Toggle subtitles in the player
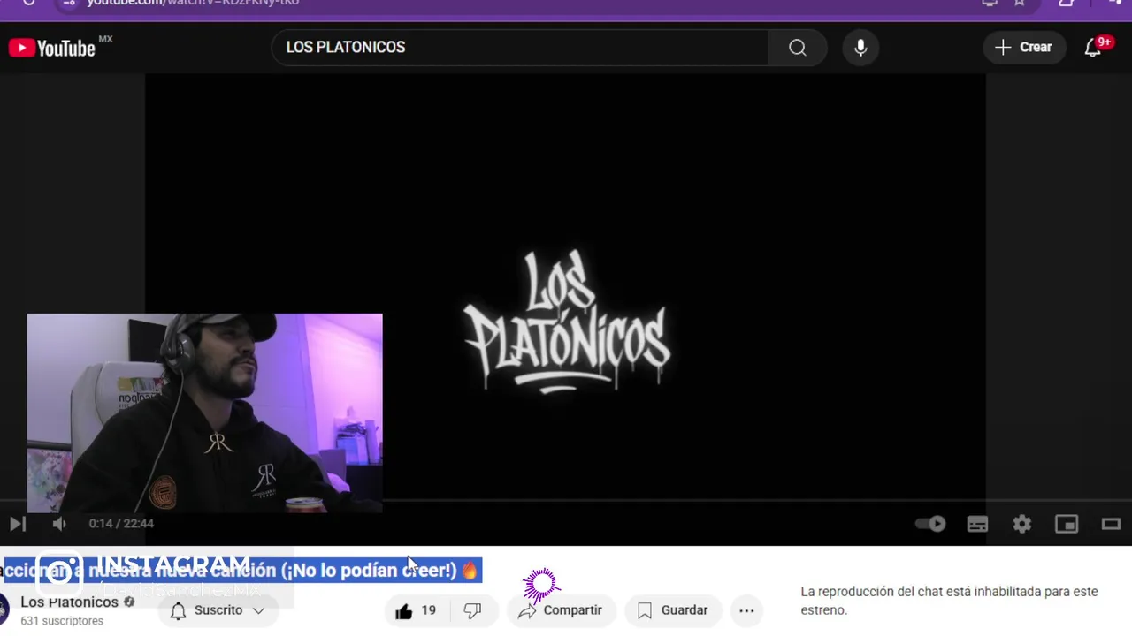 point(977,524)
